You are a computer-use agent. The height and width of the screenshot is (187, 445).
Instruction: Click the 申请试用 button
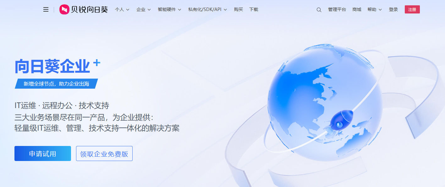click(43, 153)
